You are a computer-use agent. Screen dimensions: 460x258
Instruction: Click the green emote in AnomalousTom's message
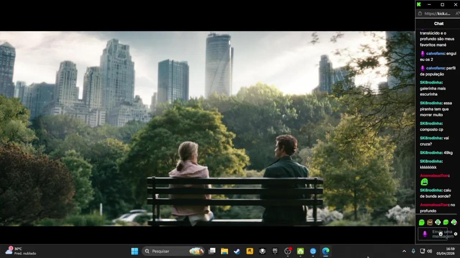(424, 182)
